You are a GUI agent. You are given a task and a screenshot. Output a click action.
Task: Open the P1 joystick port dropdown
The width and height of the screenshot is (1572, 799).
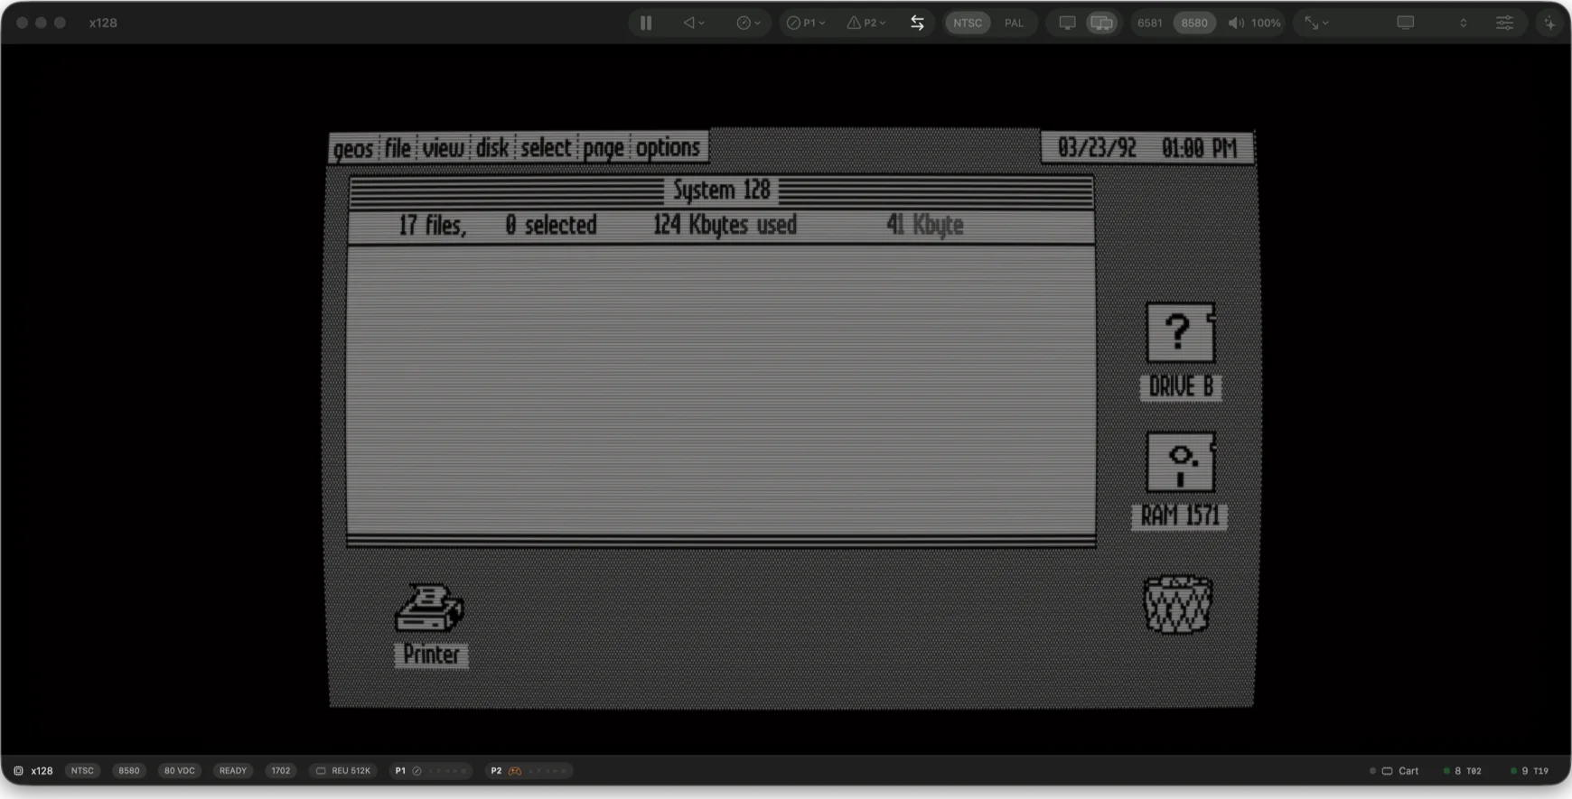coord(805,23)
